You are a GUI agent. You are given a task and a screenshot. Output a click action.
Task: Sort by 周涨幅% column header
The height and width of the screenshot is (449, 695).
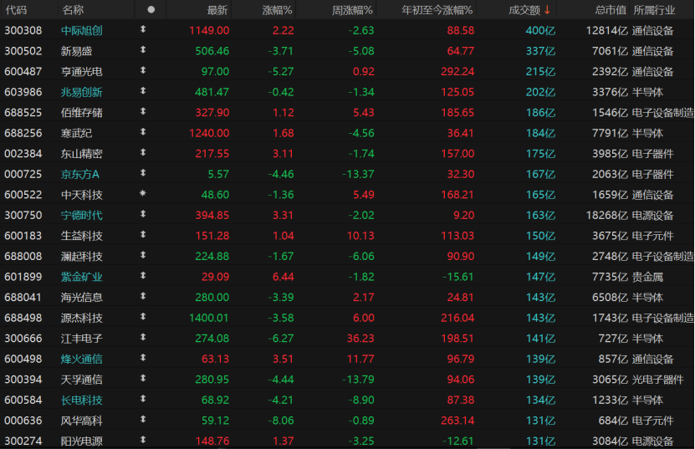click(353, 10)
